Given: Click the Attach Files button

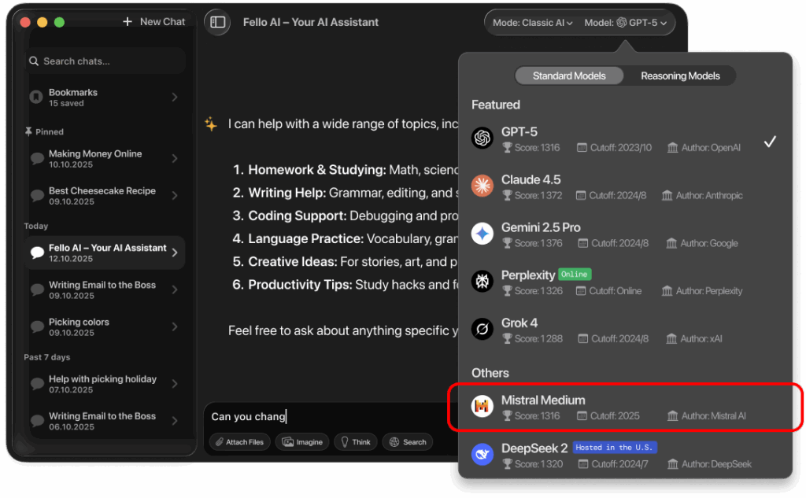Looking at the screenshot, I should click(239, 442).
